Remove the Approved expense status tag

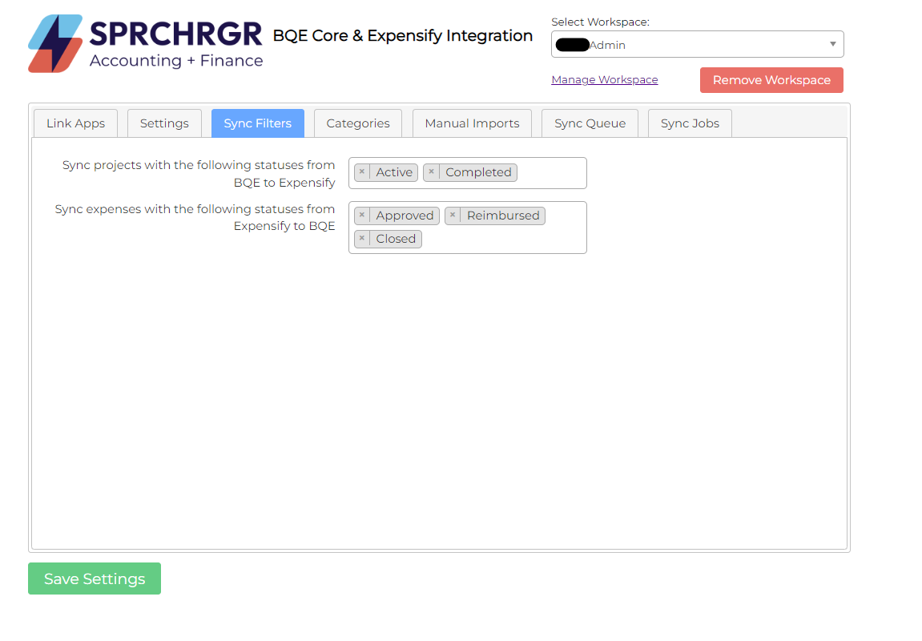[362, 216]
